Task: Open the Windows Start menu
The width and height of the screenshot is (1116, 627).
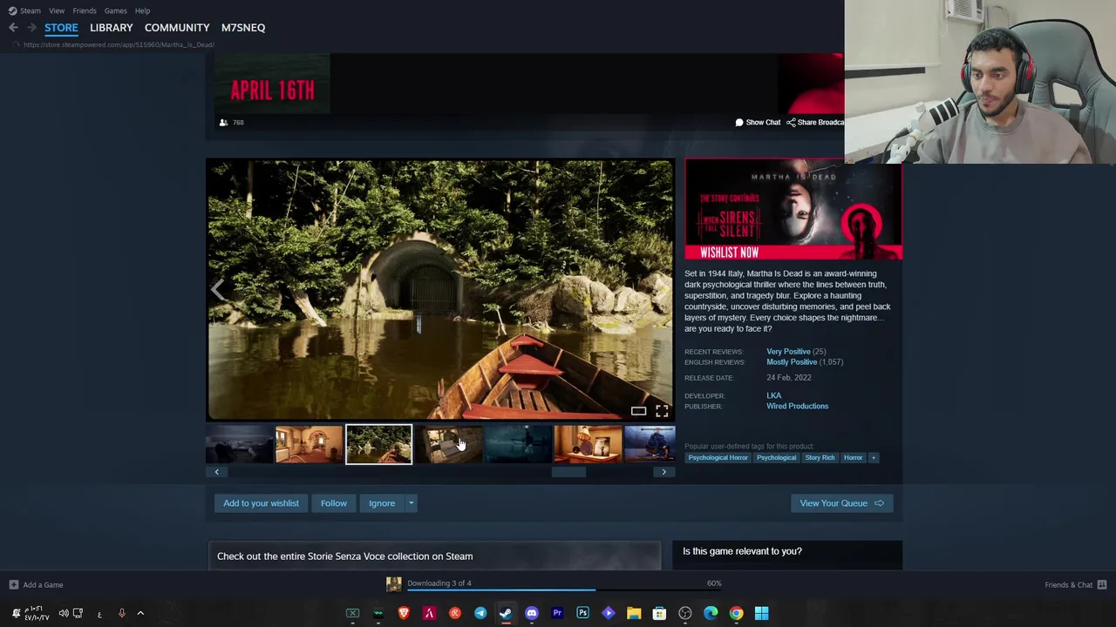Action: [761, 614]
